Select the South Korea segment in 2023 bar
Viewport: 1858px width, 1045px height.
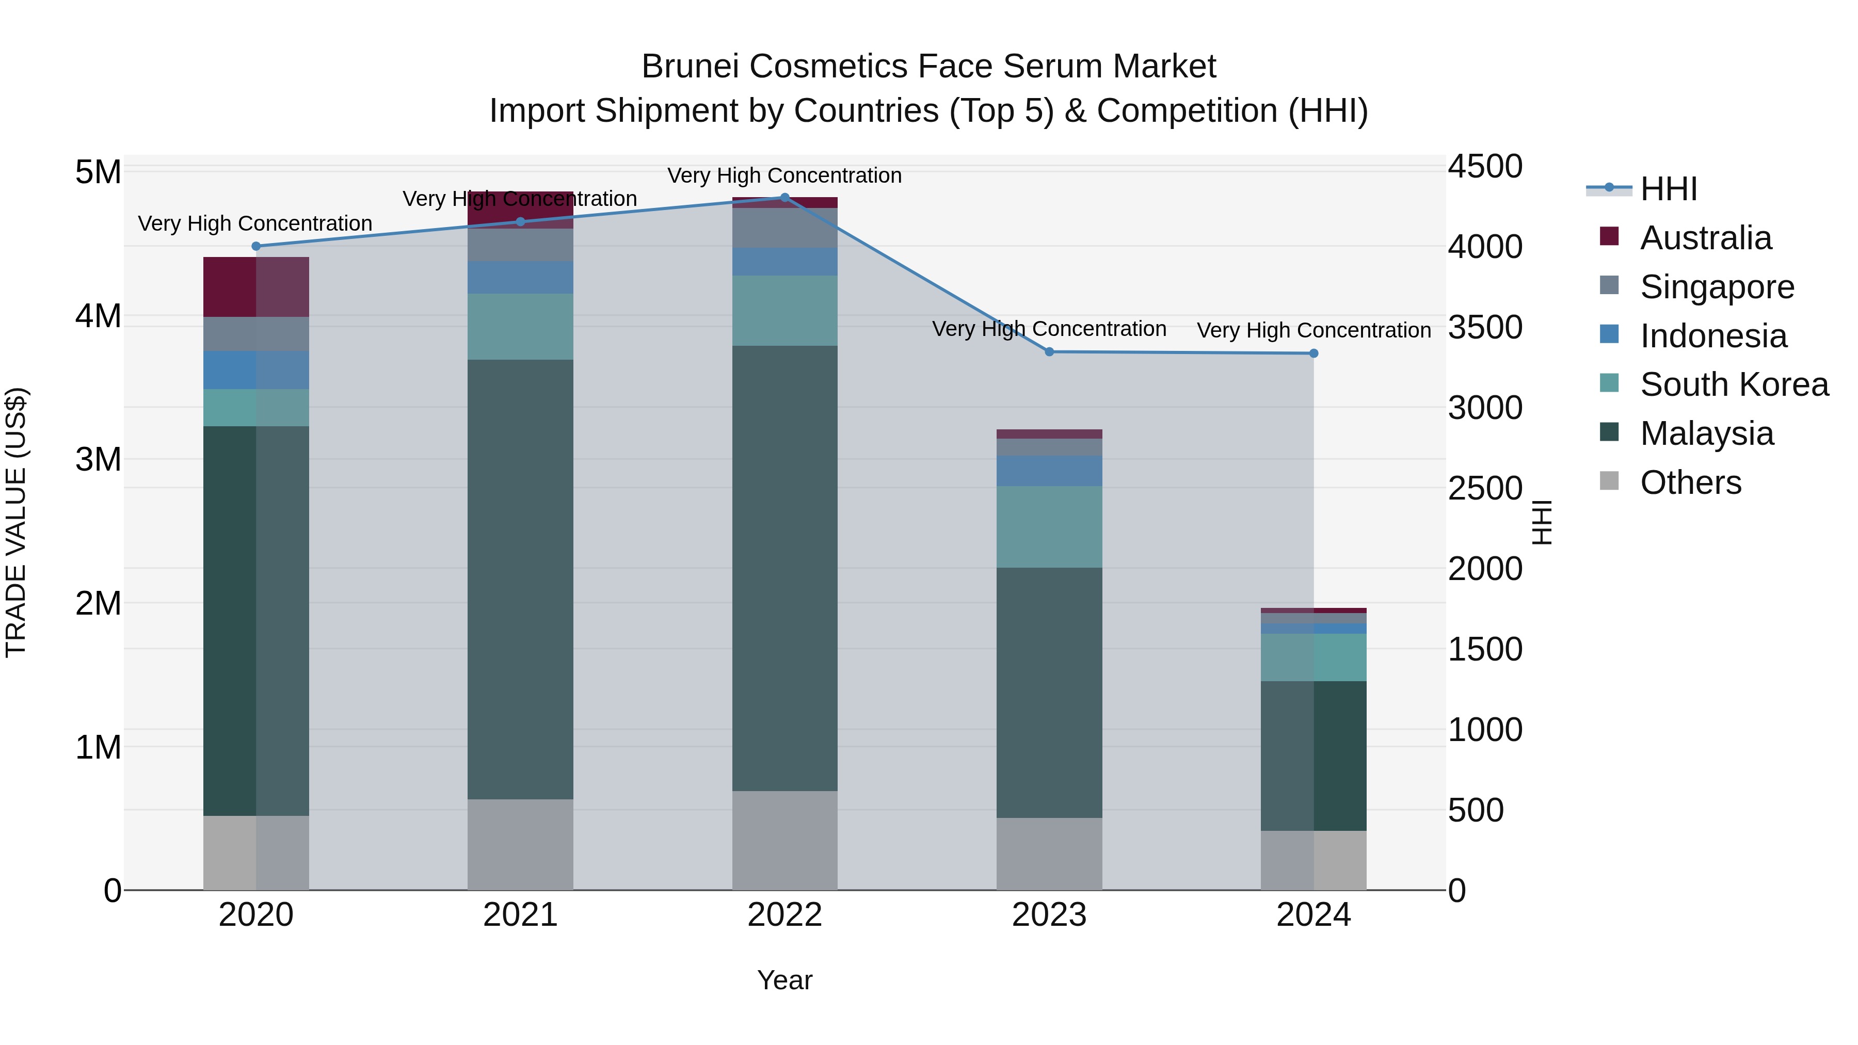pyautogui.click(x=1049, y=526)
